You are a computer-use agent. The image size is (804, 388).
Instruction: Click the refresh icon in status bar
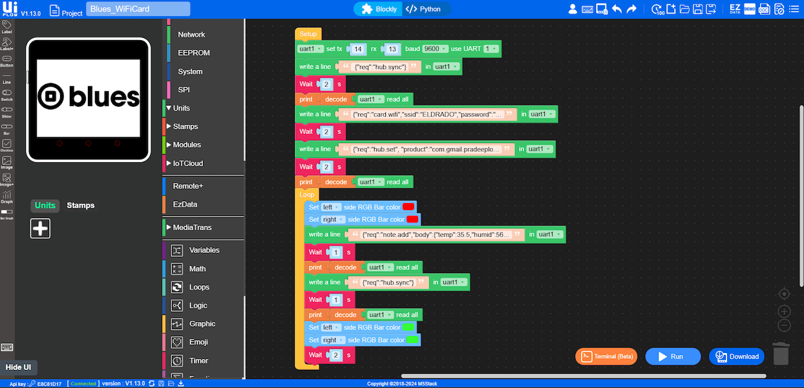(x=151, y=383)
